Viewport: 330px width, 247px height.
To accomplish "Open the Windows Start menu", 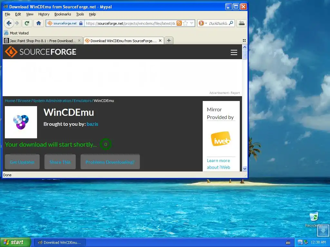I will [x=15, y=242].
